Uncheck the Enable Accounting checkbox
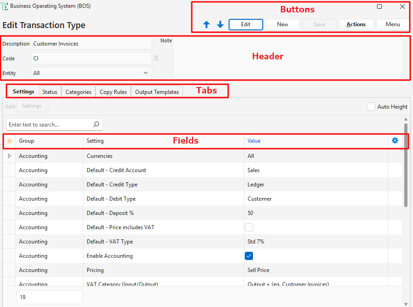This screenshot has width=413, height=307. coord(249,256)
